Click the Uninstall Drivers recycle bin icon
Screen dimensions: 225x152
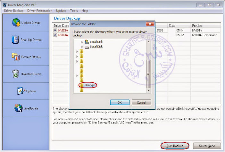pos(16,74)
